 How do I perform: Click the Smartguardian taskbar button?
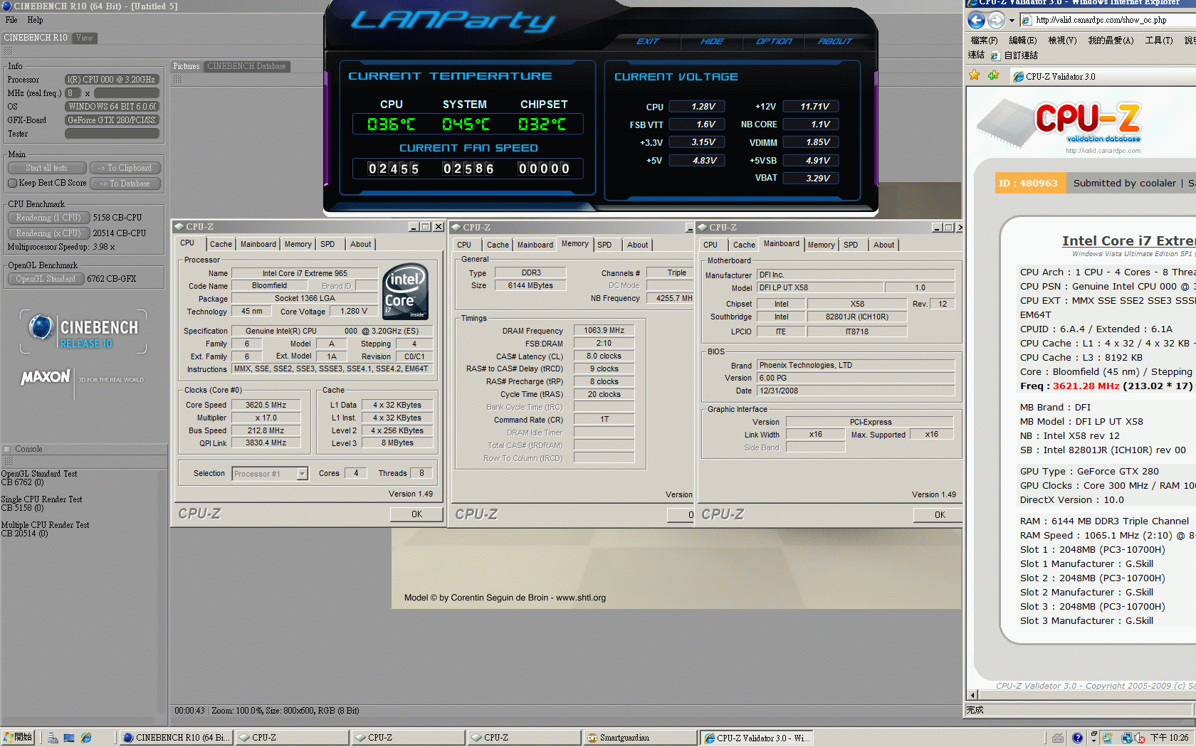[x=640, y=738]
